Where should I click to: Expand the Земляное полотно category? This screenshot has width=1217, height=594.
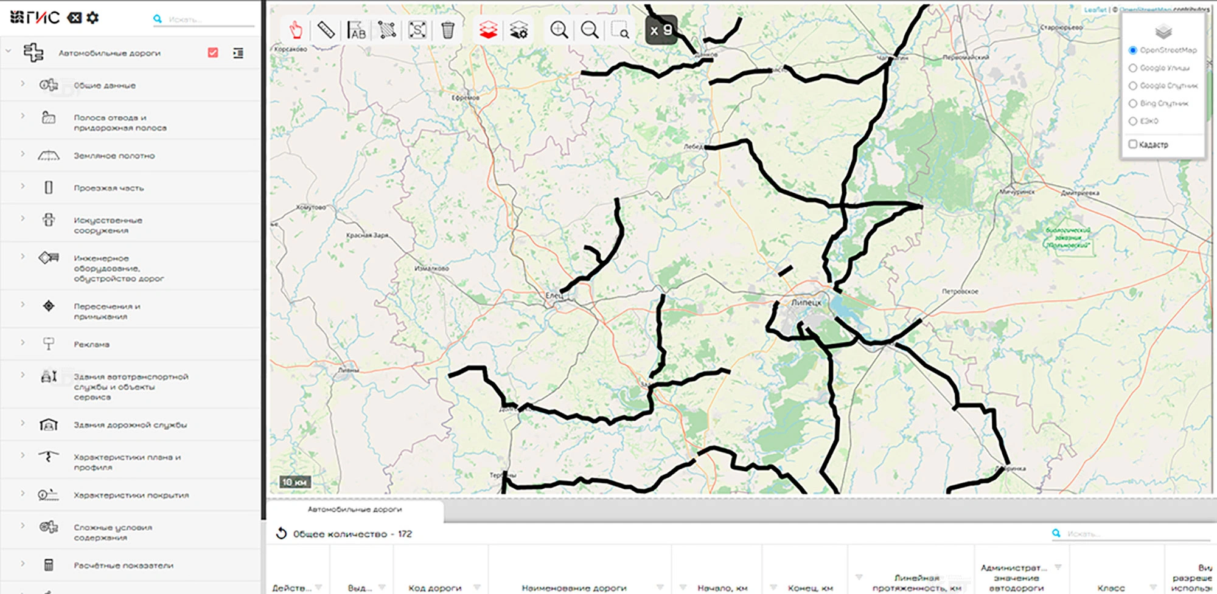[x=23, y=154]
